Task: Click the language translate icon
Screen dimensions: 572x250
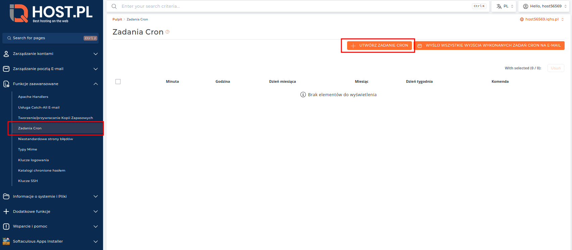Action: point(499,6)
